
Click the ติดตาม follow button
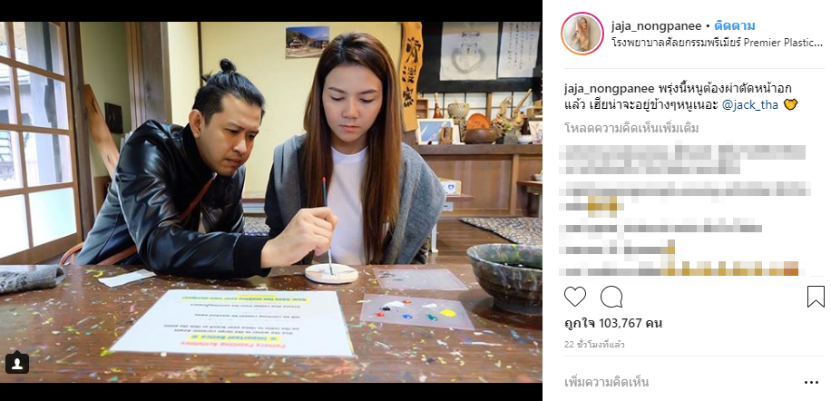coord(735,26)
